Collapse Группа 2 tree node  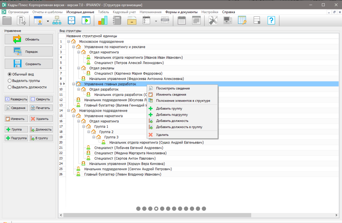(89, 132)
